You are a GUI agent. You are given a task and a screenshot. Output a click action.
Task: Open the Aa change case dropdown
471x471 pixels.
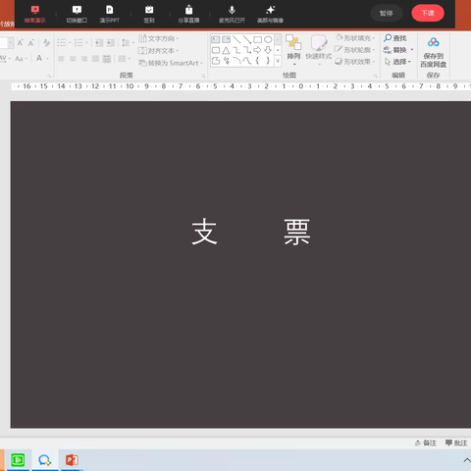(x=21, y=59)
